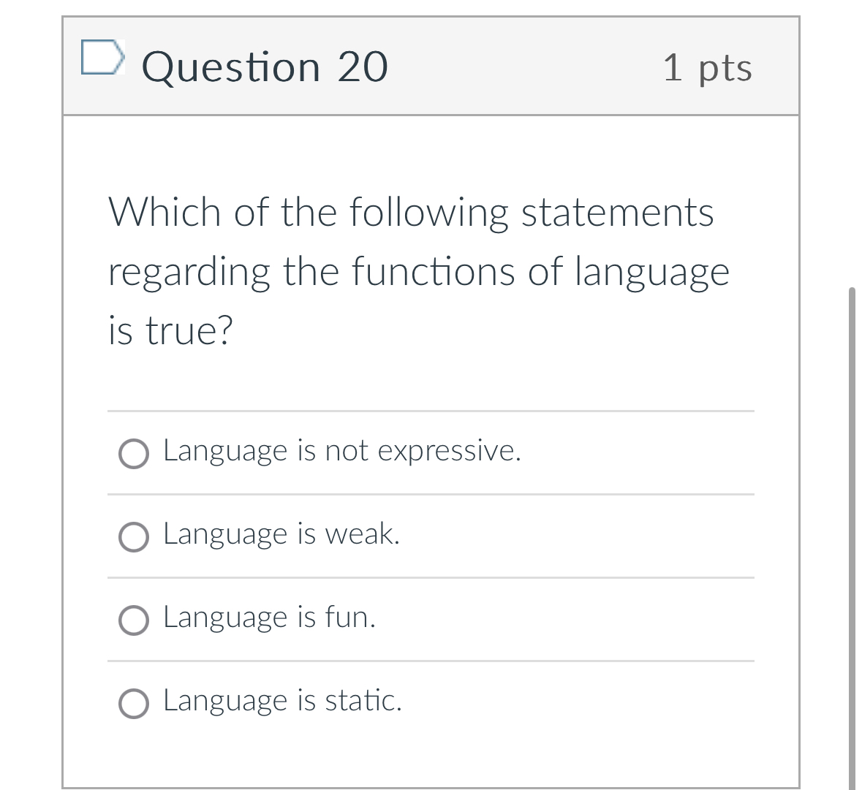Viewport: 862px width, 790px height.
Task: Click the first answer's radio circle
Action: point(134,454)
